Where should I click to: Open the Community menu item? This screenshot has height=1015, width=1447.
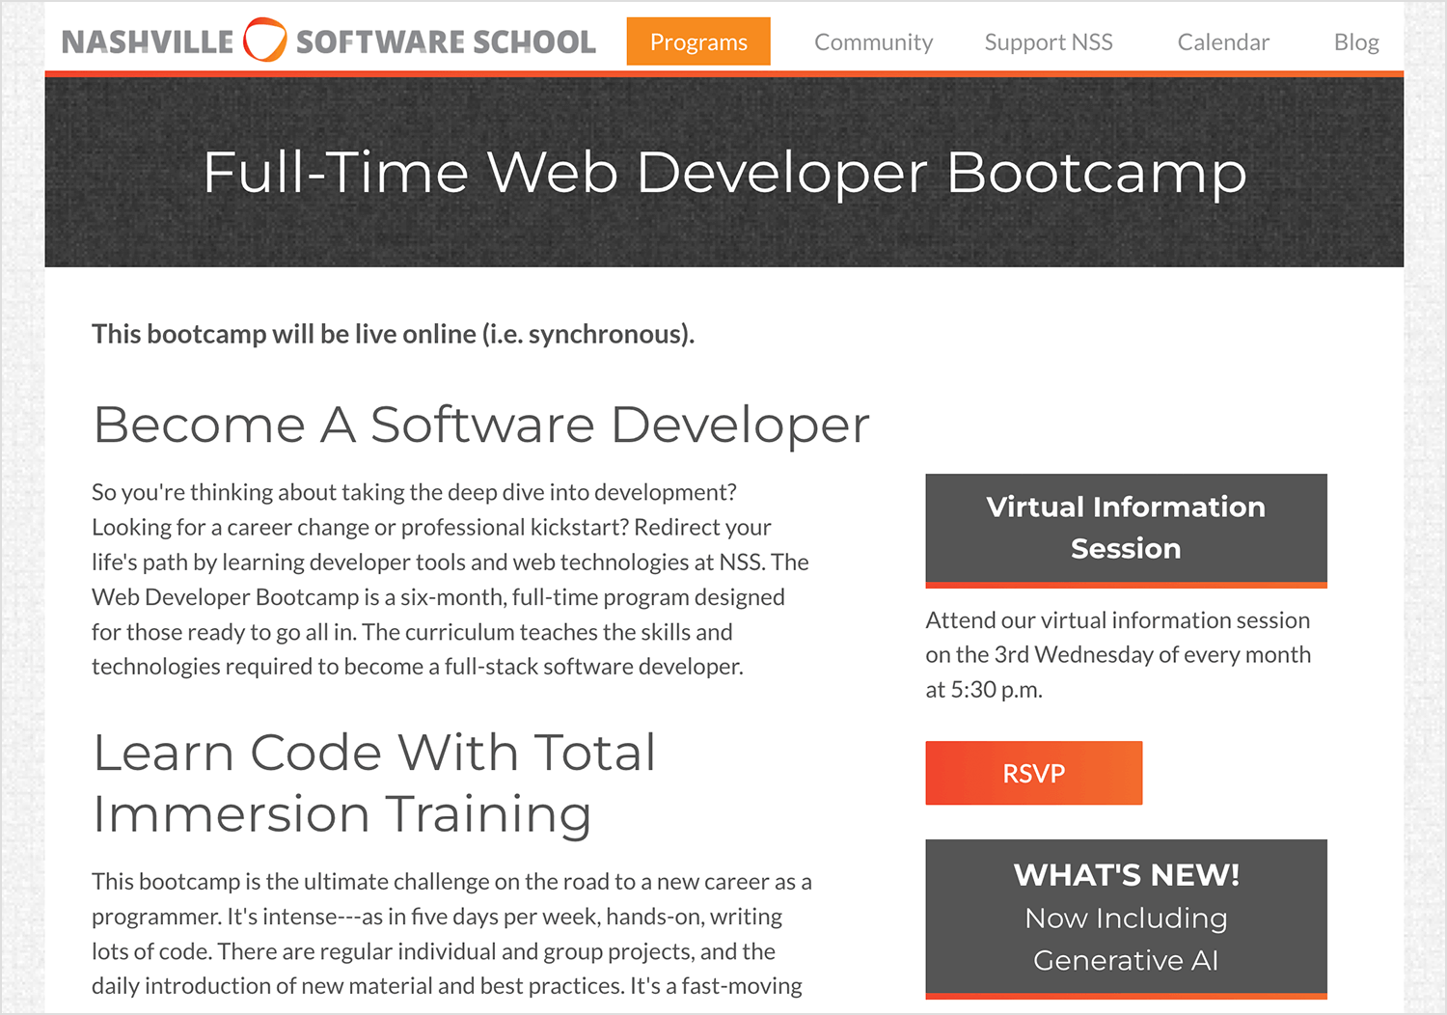coord(873,42)
